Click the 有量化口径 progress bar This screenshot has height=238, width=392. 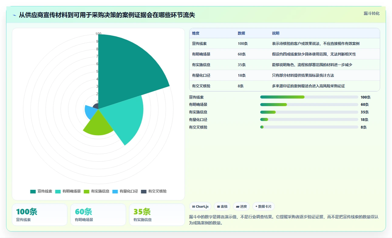pos(309,120)
